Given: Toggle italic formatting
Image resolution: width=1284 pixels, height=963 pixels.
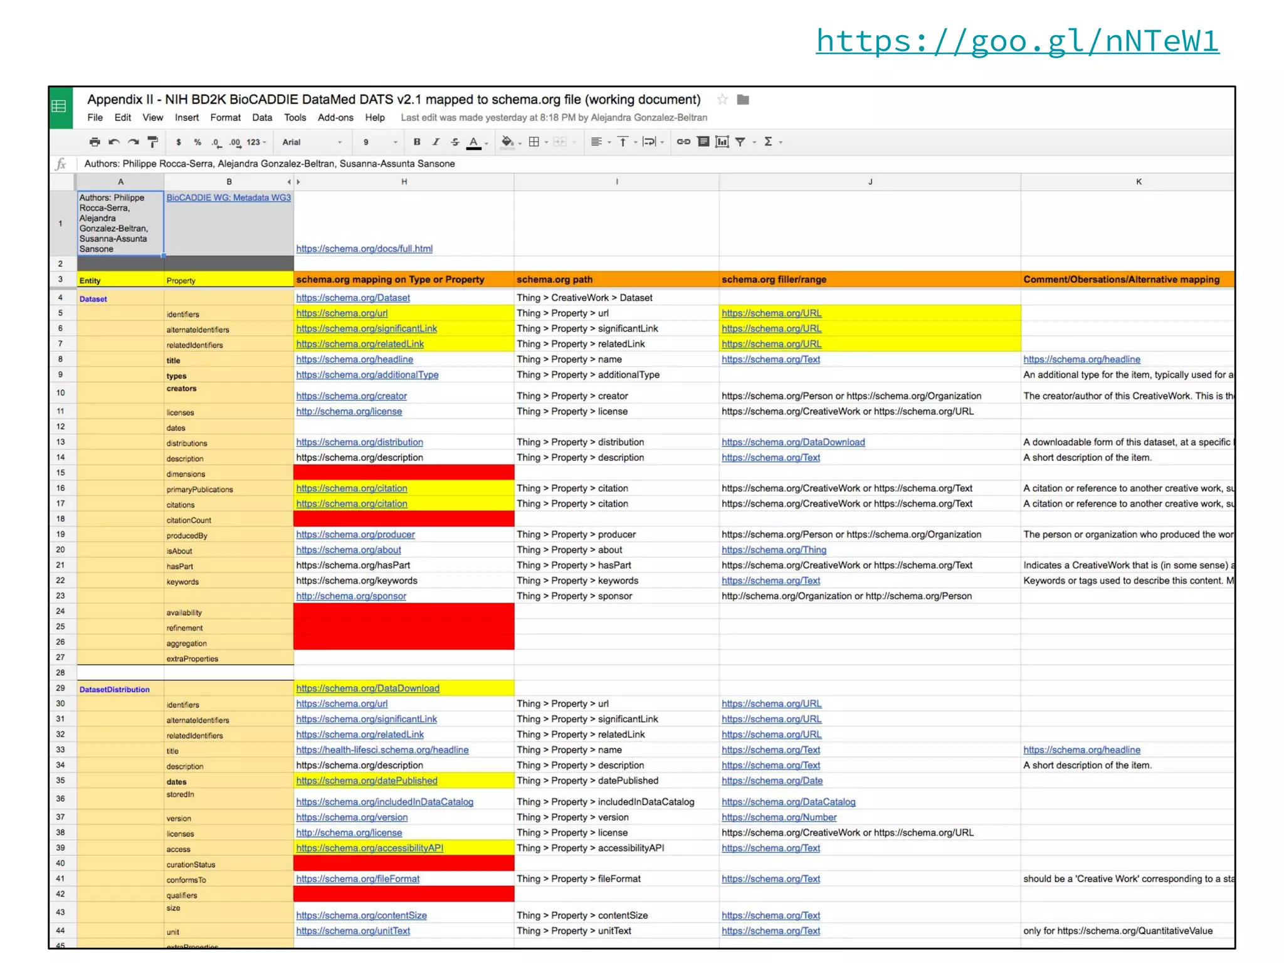Looking at the screenshot, I should click(x=436, y=142).
